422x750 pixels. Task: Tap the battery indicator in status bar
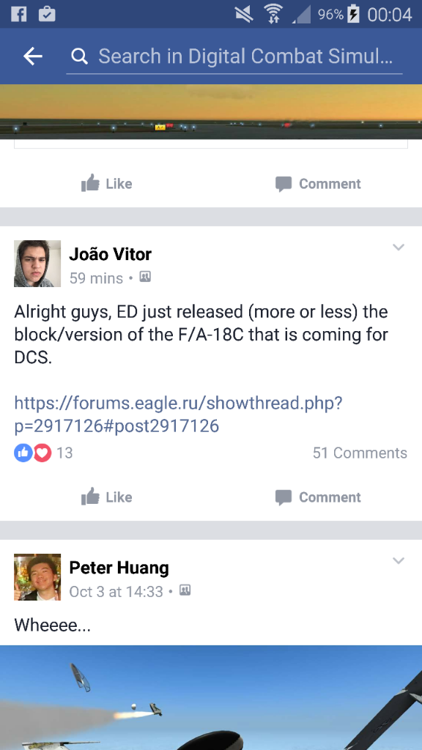pos(353,14)
